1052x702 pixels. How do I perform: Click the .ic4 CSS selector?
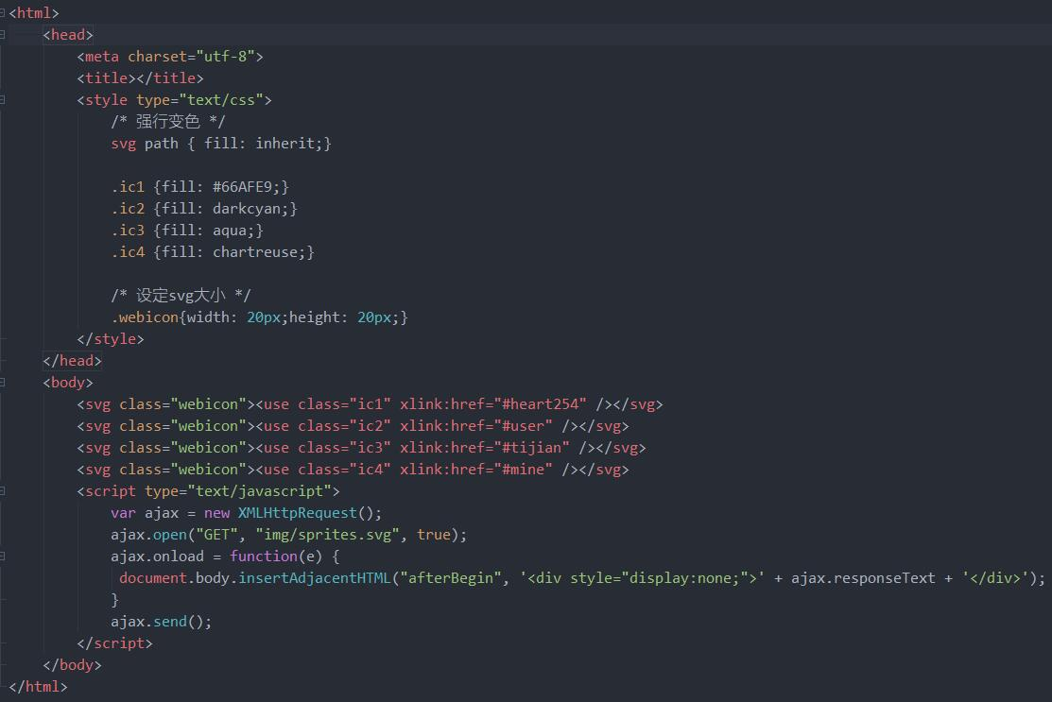coord(128,252)
